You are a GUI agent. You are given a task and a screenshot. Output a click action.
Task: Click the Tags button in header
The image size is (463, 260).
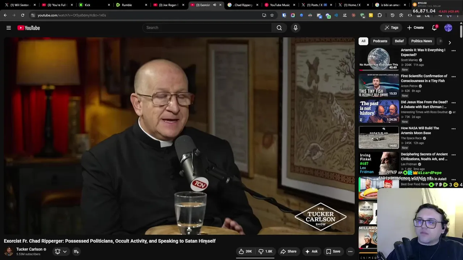(x=391, y=27)
